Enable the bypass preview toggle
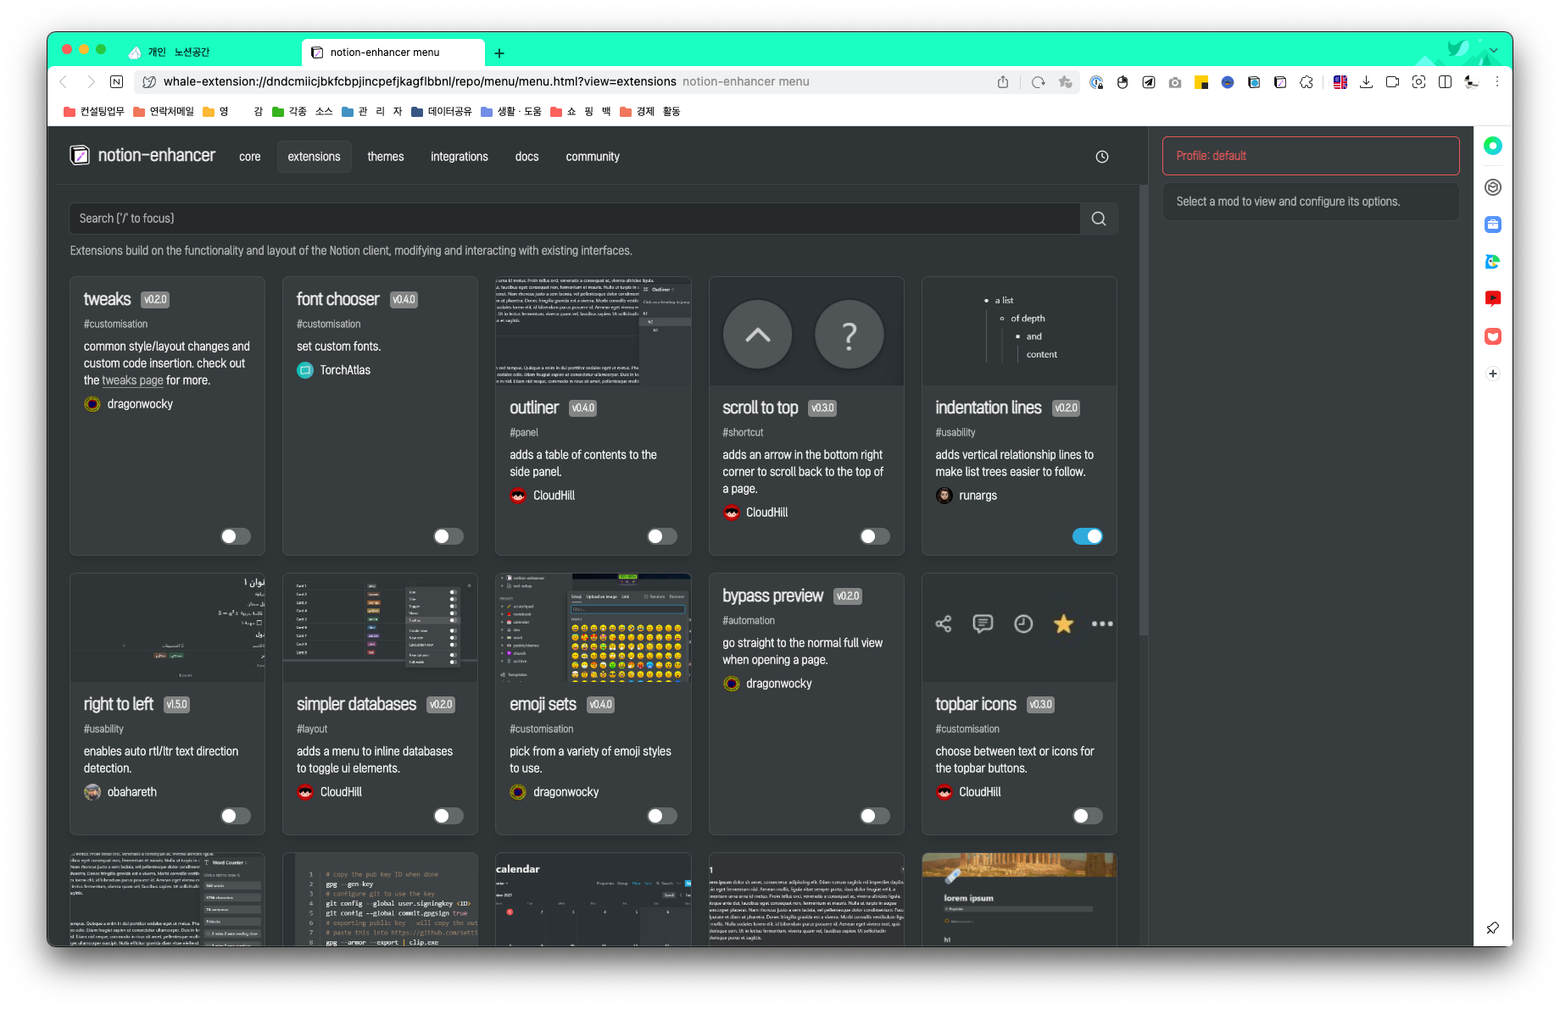Viewport: 1560px width, 1009px height. pyautogui.click(x=875, y=816)
